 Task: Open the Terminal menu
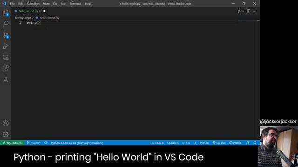click(x=75, y=4)
